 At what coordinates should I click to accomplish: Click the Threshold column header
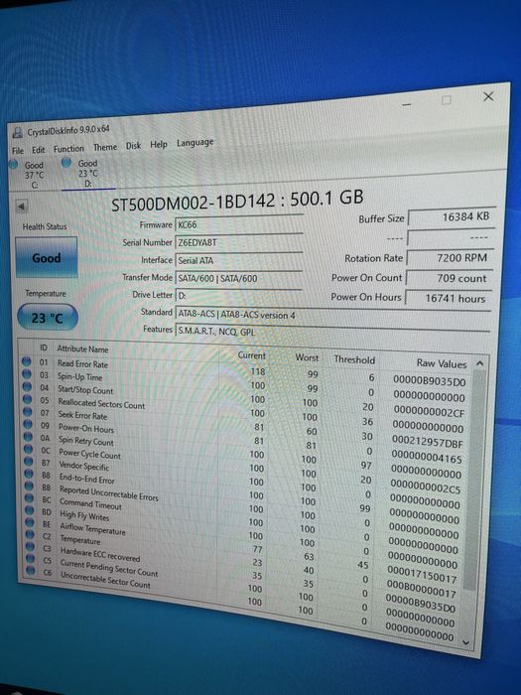354,359
